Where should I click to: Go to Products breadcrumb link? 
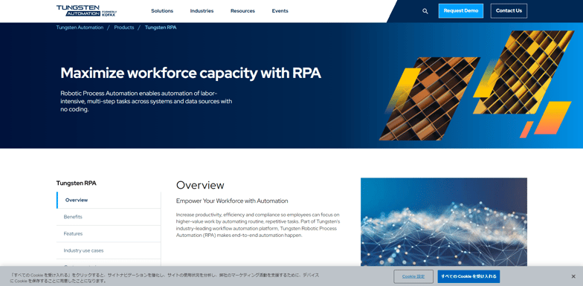124,27
